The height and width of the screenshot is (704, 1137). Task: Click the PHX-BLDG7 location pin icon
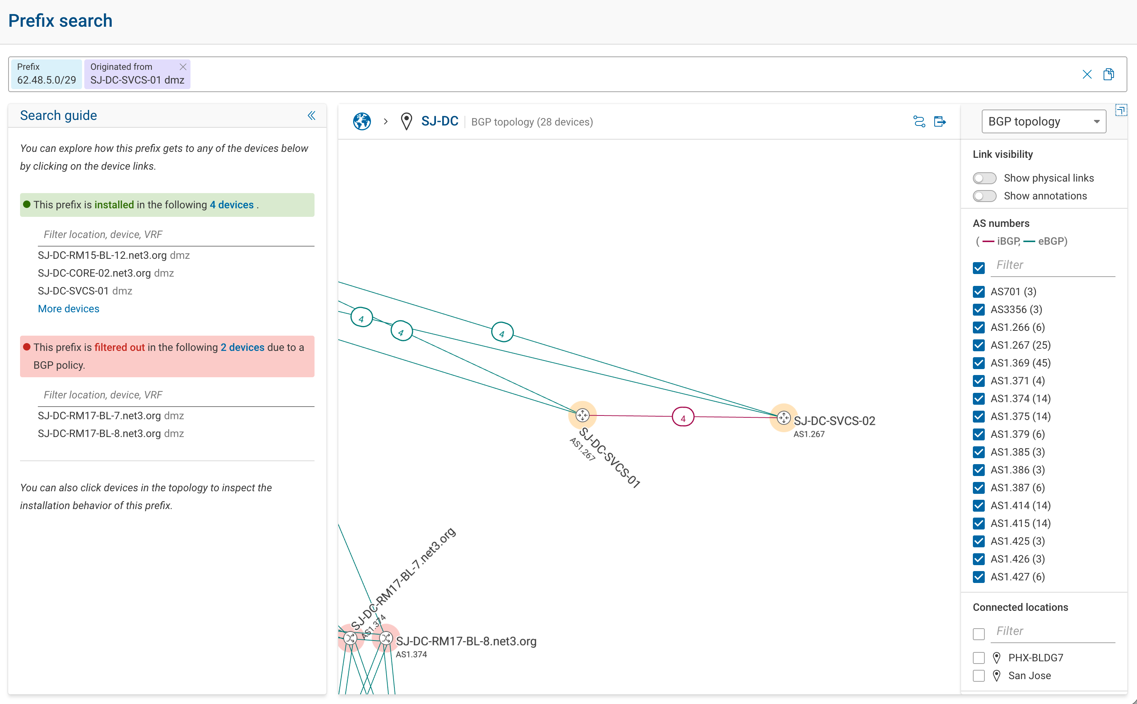point(997,658)
